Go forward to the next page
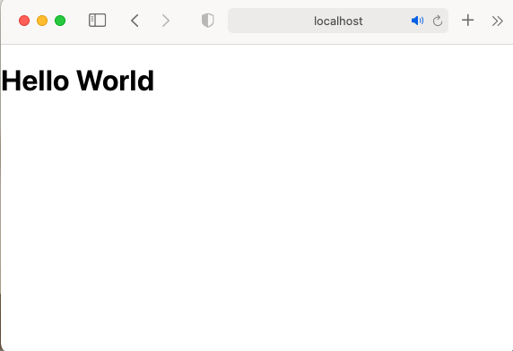 (166, 21)
